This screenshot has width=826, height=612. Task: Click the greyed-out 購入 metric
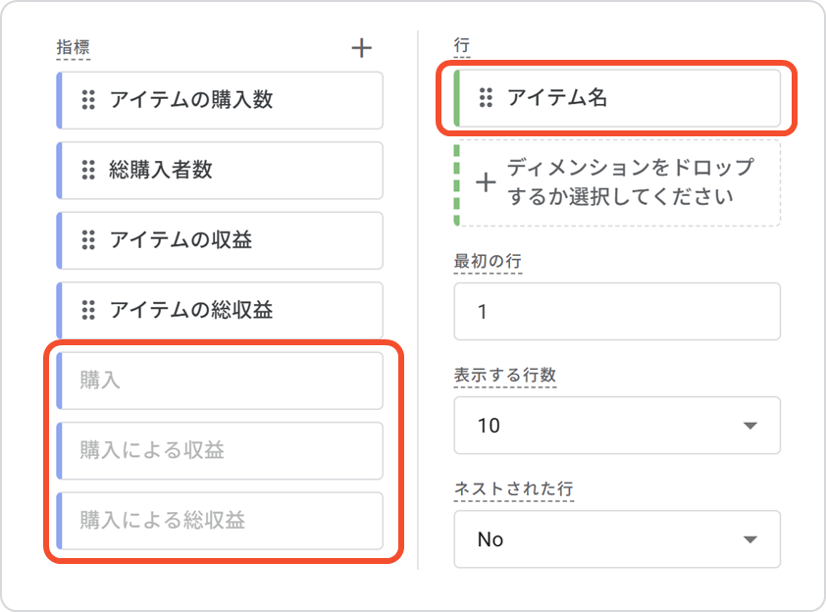[x=220, y=380]
